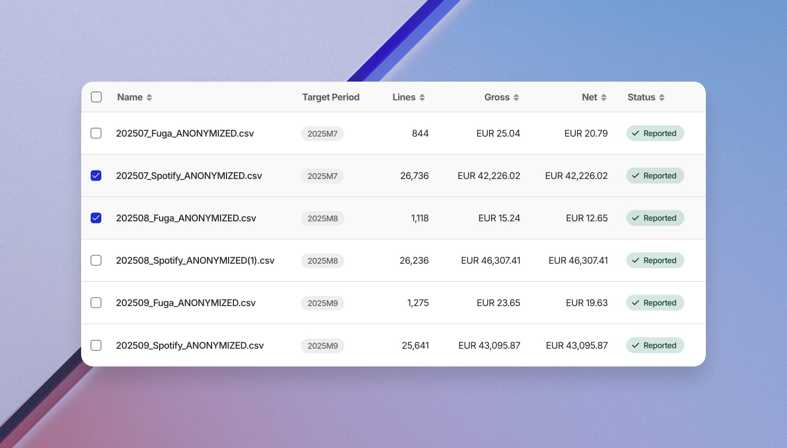The image size is (787, 448).
Task: Open file 202508_Spotify_ANONYMIZED(1).csv
Action: [x=195, y=261]
